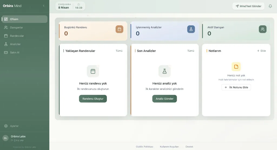
Task: Click the clock icon above 16:39
Action: click(x=79, y=4)
